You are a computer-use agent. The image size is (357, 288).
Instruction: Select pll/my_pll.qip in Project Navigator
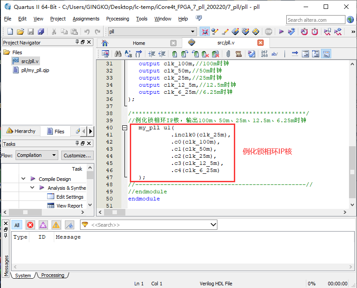35,70
